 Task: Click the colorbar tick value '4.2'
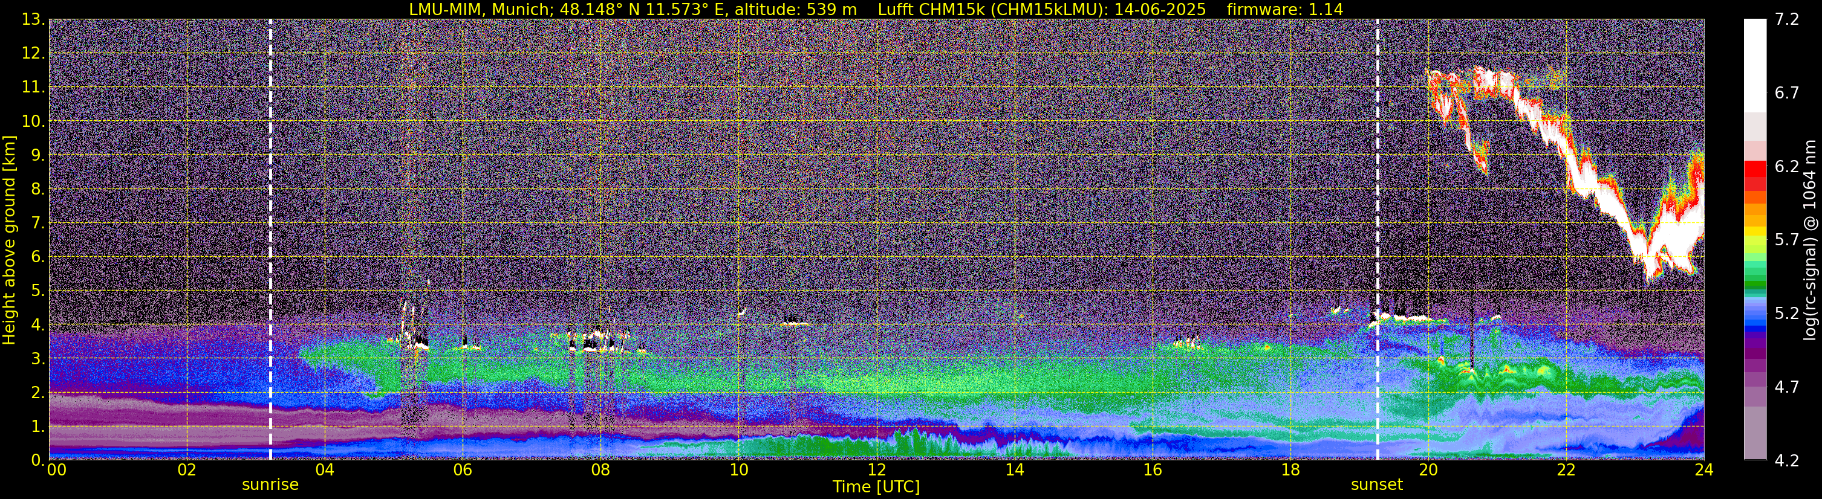[x=1787, y=461]
